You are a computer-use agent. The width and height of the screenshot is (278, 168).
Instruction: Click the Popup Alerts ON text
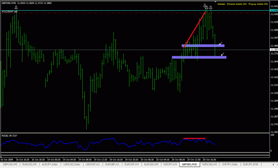tap(258, 4)
